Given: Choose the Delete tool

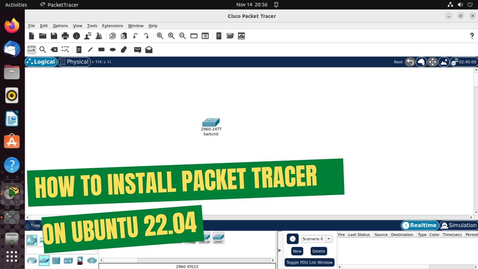Looking at the screenshot, I should click(54, 50).
